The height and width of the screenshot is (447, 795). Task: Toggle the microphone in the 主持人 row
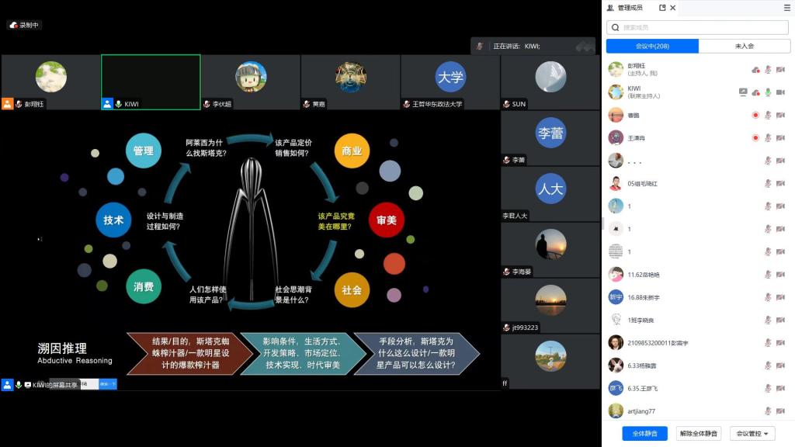coord(768,69)
